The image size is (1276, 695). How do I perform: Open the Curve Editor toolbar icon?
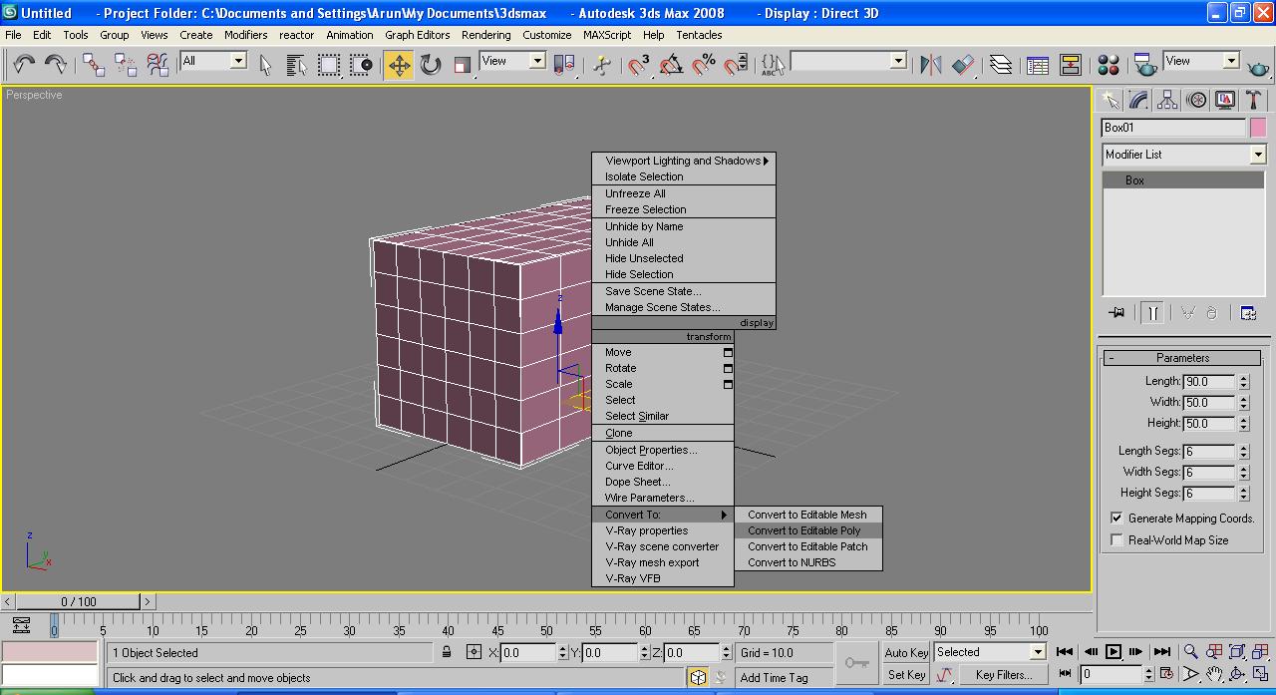pyautogui.click(x=1038, y=65)
